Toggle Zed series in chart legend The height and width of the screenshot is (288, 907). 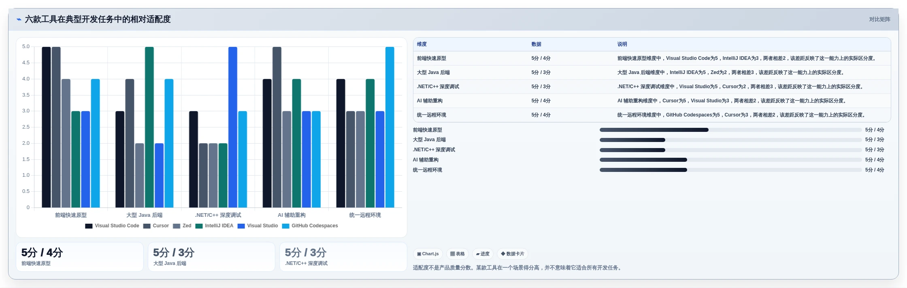[x=182, y=226]
